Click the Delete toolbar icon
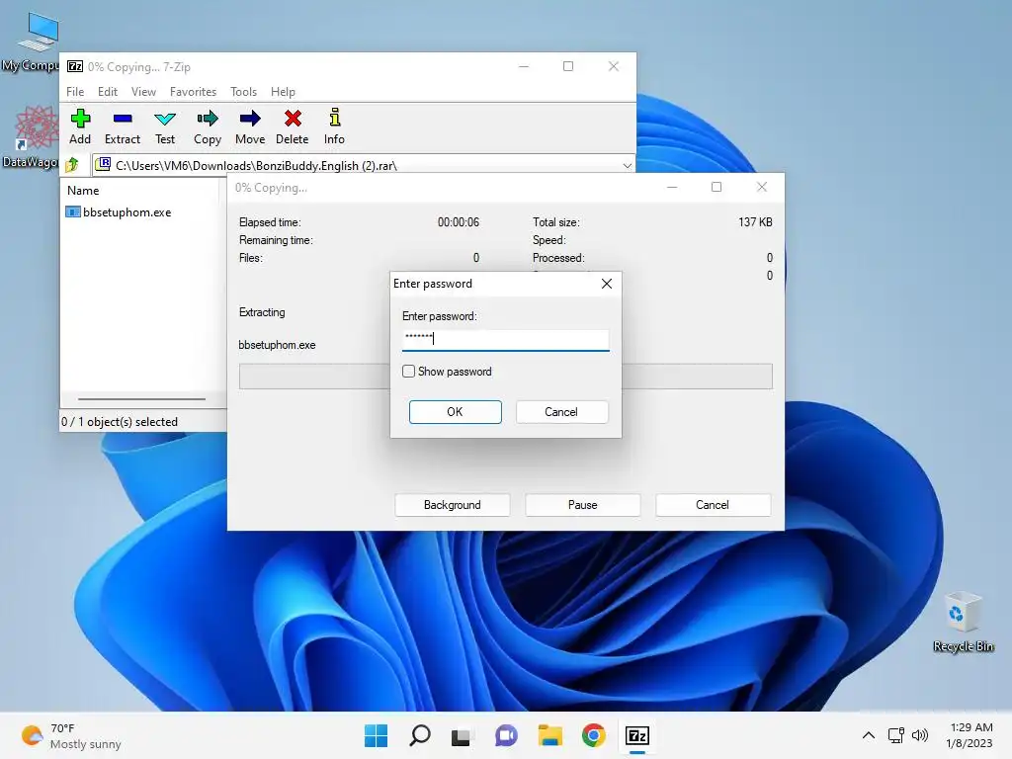1012x759 pixels. click(293, 126)
